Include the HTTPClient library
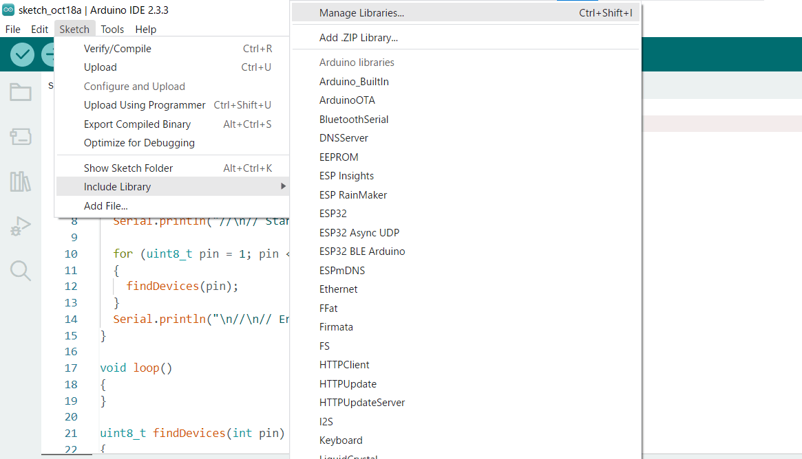The image size is (802, 459). click(x=465, y=365)
